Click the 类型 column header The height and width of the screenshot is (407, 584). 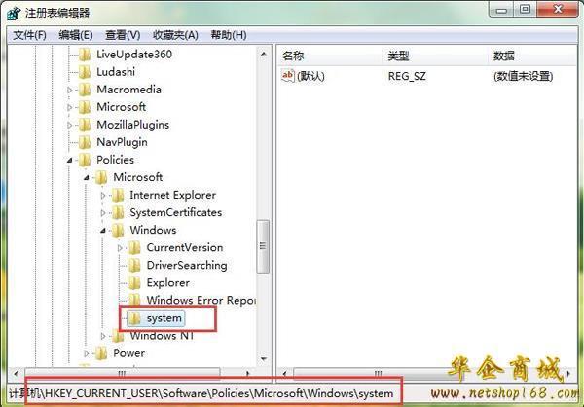pyautogui.click(x=435, y=55)
